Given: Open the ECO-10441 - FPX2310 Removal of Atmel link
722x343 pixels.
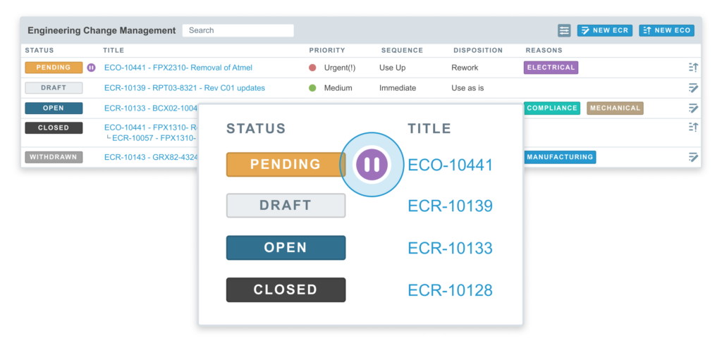Looking at the screenshot, I should [178, 68].
